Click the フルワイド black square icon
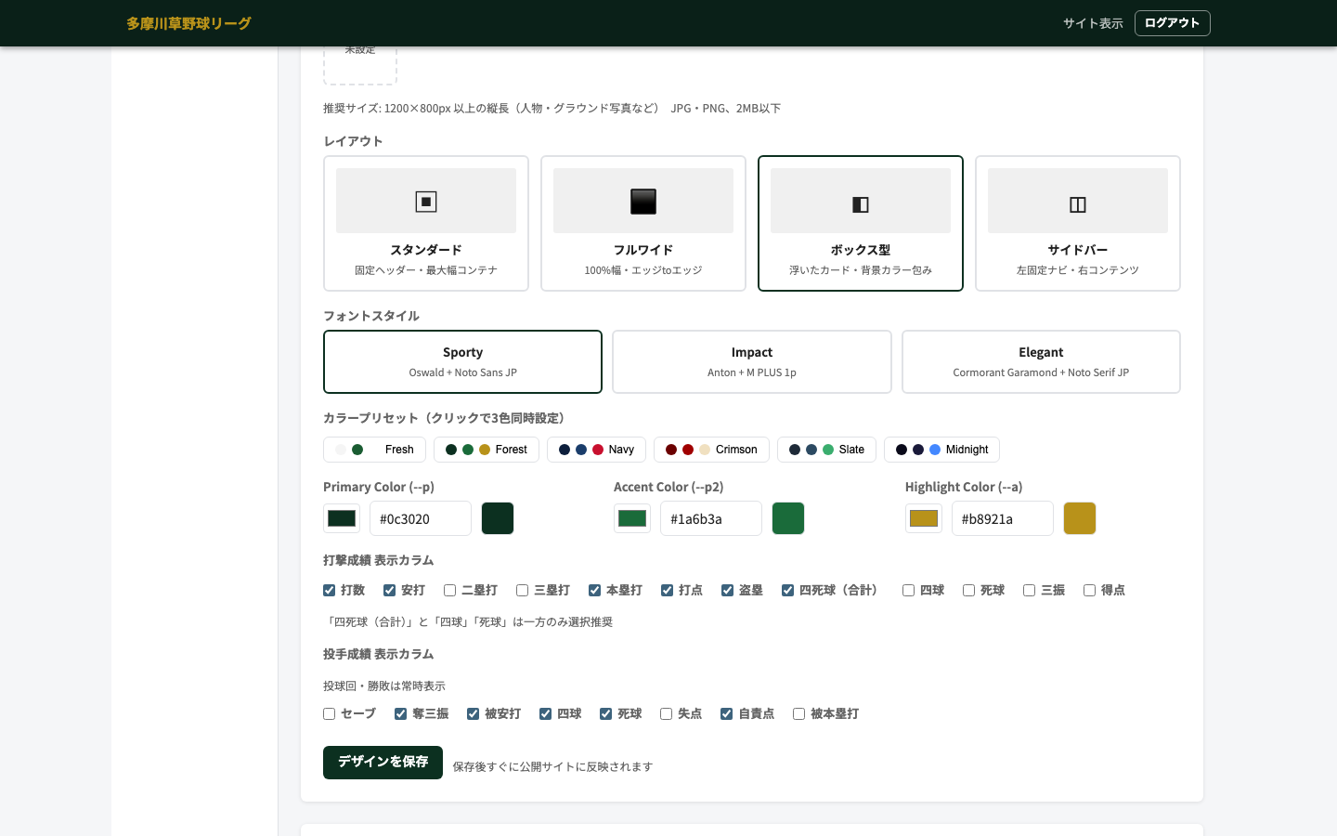The image size is (1337, 836). 643,202
